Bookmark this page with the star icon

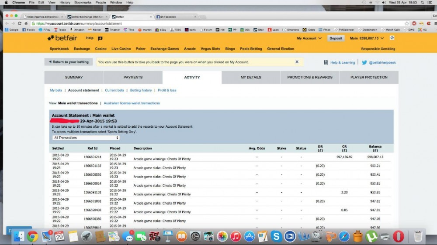407,24
